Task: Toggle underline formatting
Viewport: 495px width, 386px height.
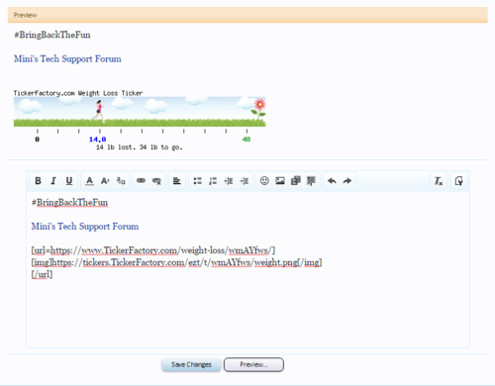Action: 69,181
